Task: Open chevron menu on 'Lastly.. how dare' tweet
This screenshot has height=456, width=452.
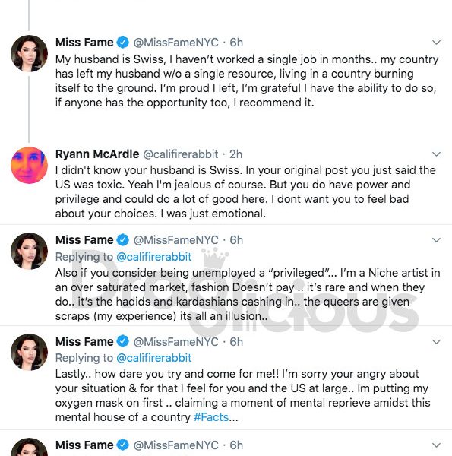Action: pos(436,342)
